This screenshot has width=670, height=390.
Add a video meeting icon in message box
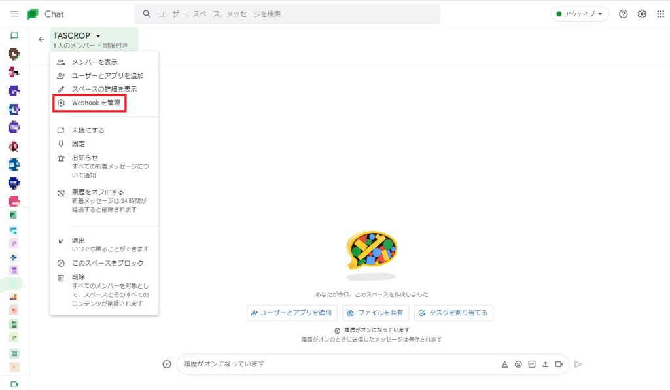point(559,364)
